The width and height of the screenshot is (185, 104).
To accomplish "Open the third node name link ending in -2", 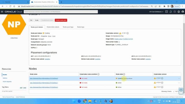I will (44, 87).
